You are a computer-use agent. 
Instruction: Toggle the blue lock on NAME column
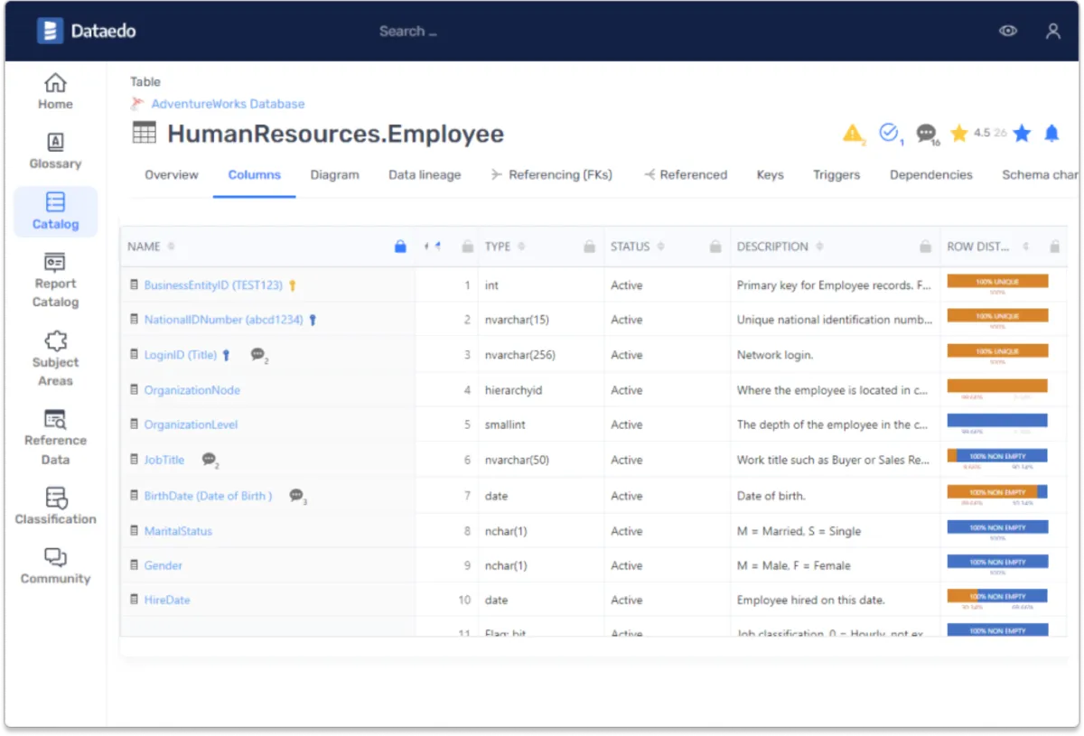[400, 247]
